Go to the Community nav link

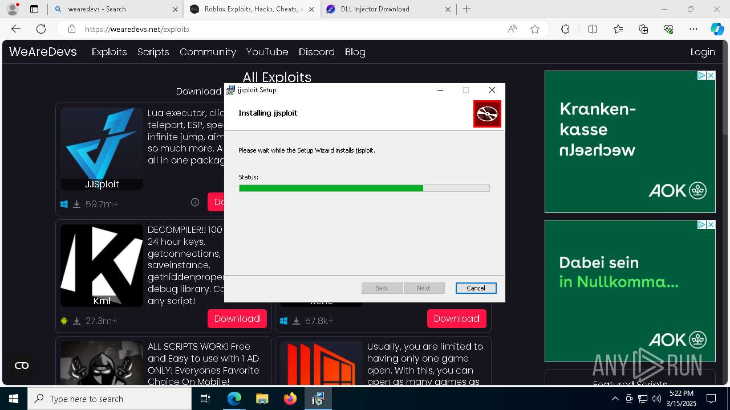[x=208, y=52]
